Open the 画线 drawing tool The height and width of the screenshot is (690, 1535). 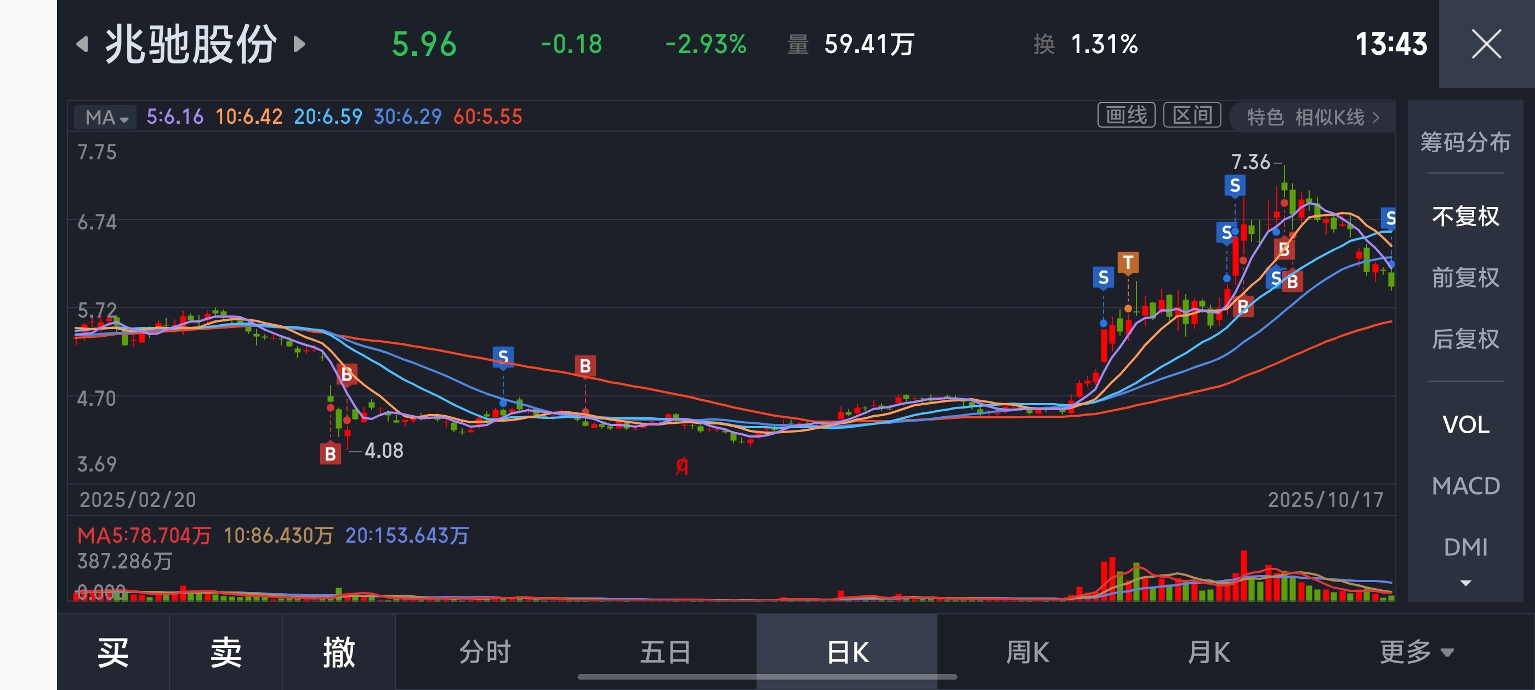(x=1125, y=116)
